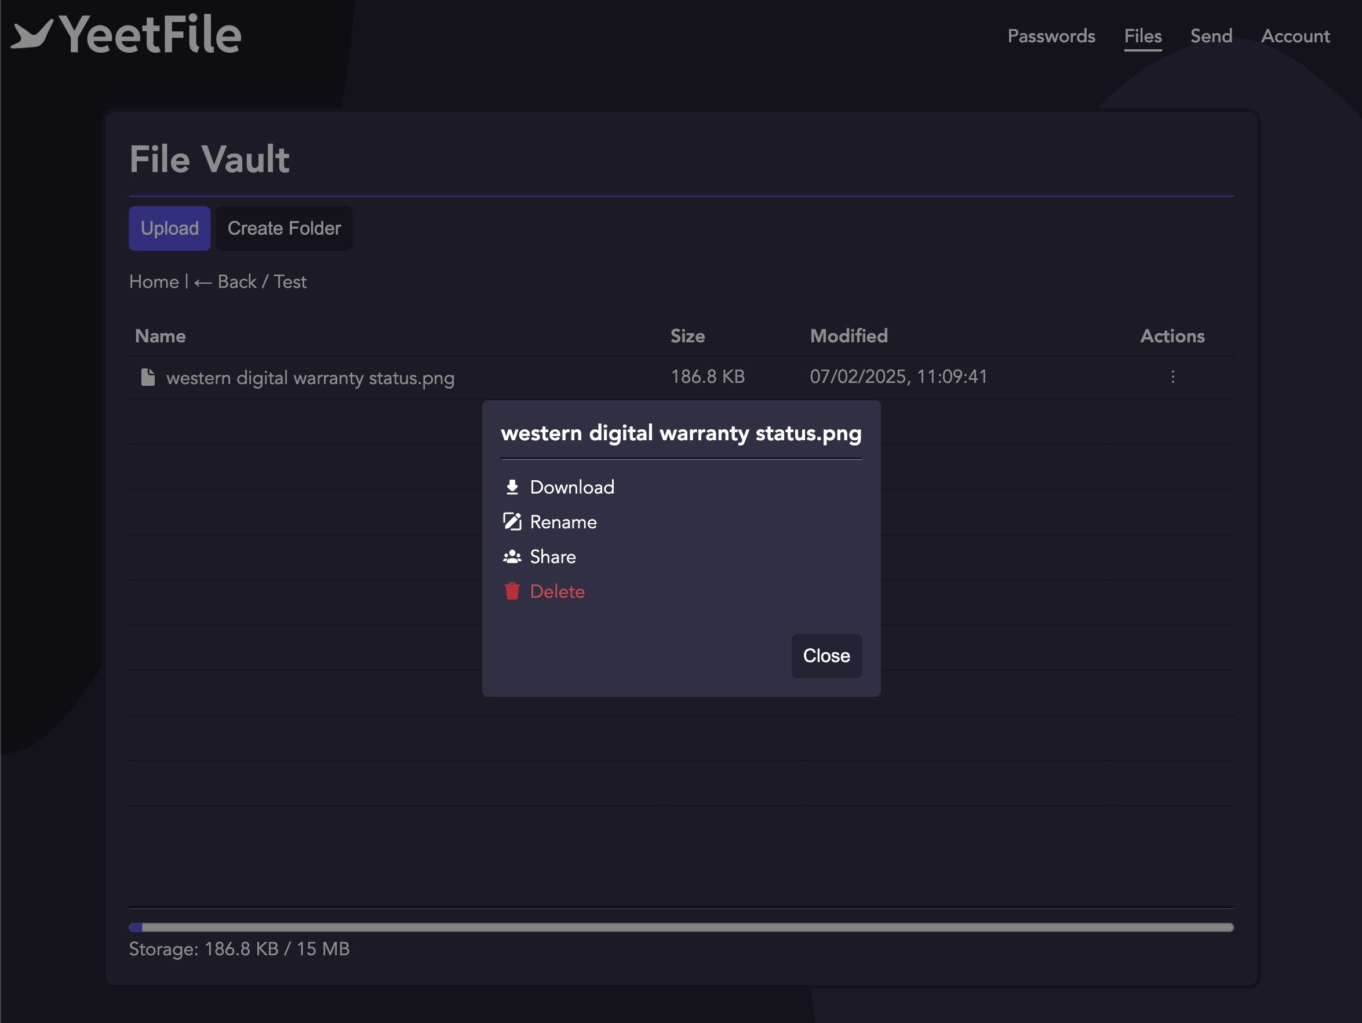The height and width of the screenshot is (1023, 1362).
Task: Click the dialog title western digital warranty status.png
Action: coord(681,433)
